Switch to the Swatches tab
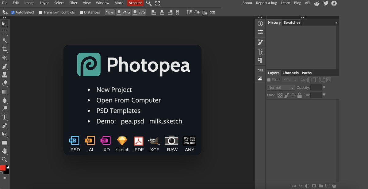Image resolution: width=368 pixels, height=189 pixels. click(292, 23)
